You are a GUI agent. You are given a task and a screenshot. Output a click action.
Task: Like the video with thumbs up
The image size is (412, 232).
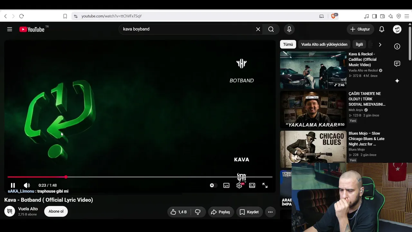[x=179, y=212]
